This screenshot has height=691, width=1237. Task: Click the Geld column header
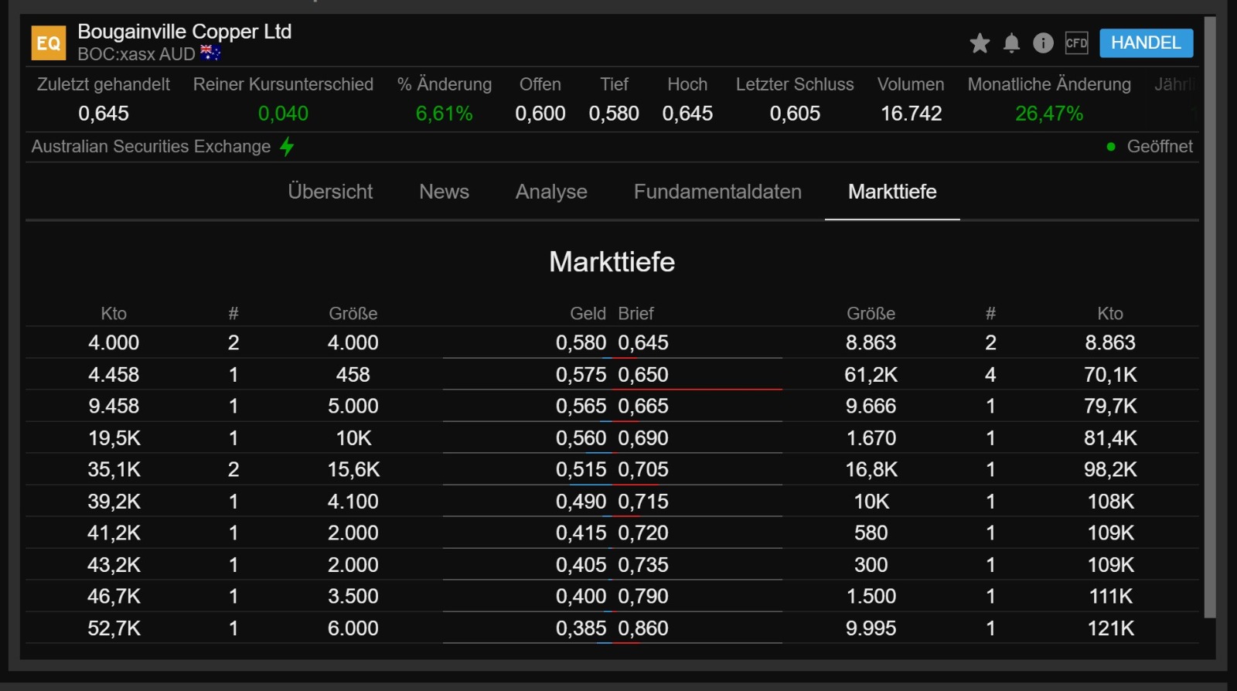coord(588,314)
